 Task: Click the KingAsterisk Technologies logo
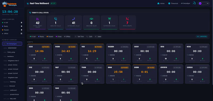[9, 4]
